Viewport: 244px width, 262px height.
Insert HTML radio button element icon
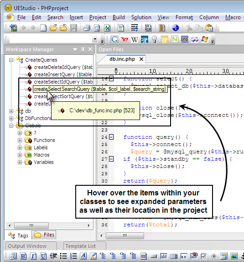(214, 256)
